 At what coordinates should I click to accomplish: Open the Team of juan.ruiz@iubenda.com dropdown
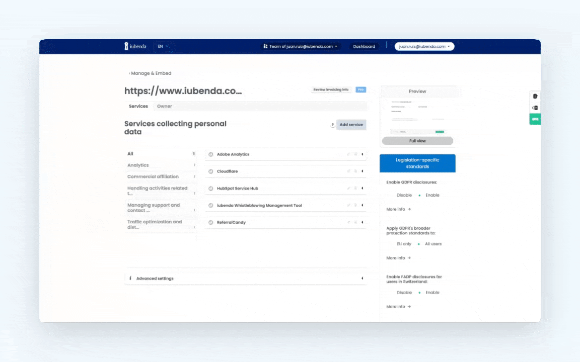coord(301,47)
